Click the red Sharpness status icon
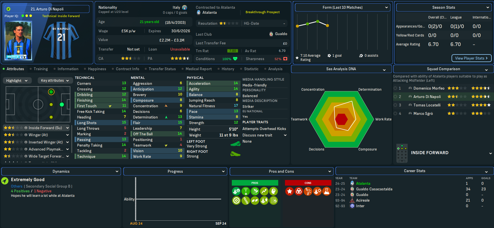The height and width of the screenshot is (228, 494). point(285,59)
